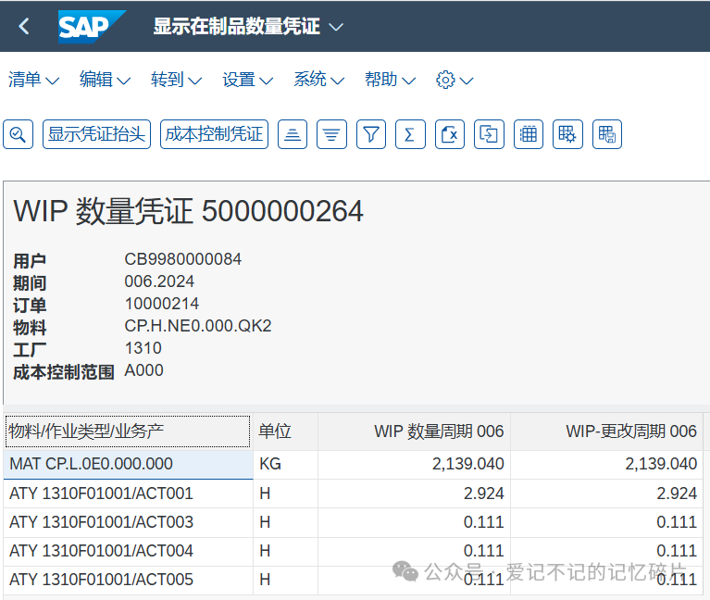The height and width of the screenshot is (600, 710).
Task: Click the H unit of the ACT001 row
Action: click(285, 494)
